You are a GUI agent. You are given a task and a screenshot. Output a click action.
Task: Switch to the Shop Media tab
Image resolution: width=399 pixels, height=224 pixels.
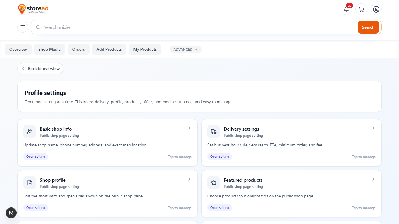coord(50,49)
